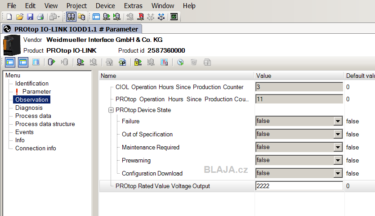Open the View menu
This screenshot has height=216, width=375.
(51, 5)
